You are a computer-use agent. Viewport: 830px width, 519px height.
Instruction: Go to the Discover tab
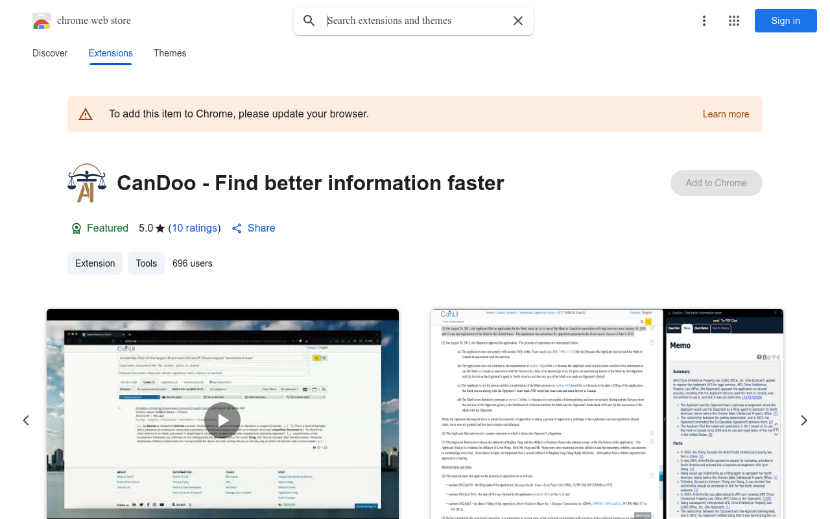coord(50,53)
